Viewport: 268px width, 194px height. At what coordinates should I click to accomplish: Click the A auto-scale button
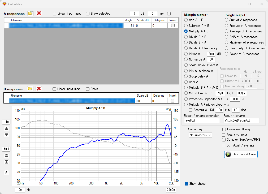(6, 173)
